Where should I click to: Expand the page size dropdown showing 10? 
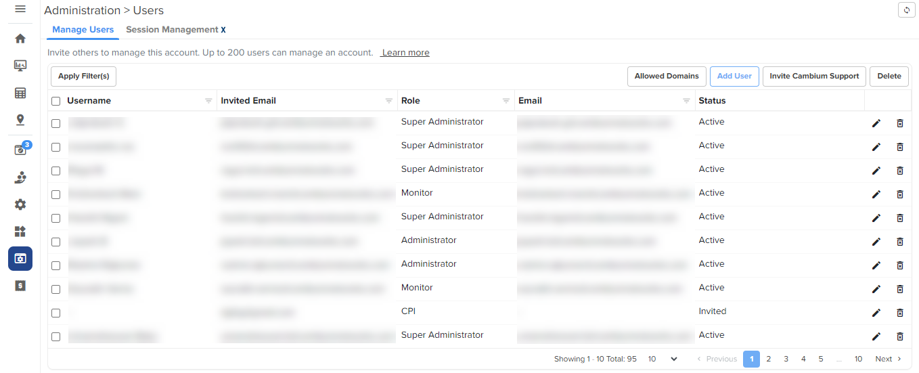(x=663, y=359)
